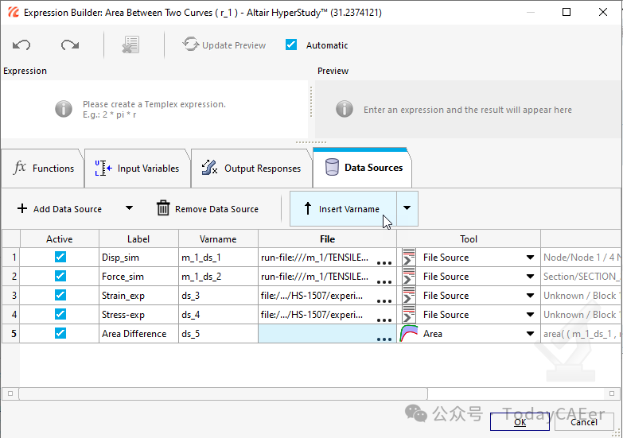Uncheck Active for Stress-exp
The width and height of the screenshot is (623, 438).
click(x=60, y=314)
